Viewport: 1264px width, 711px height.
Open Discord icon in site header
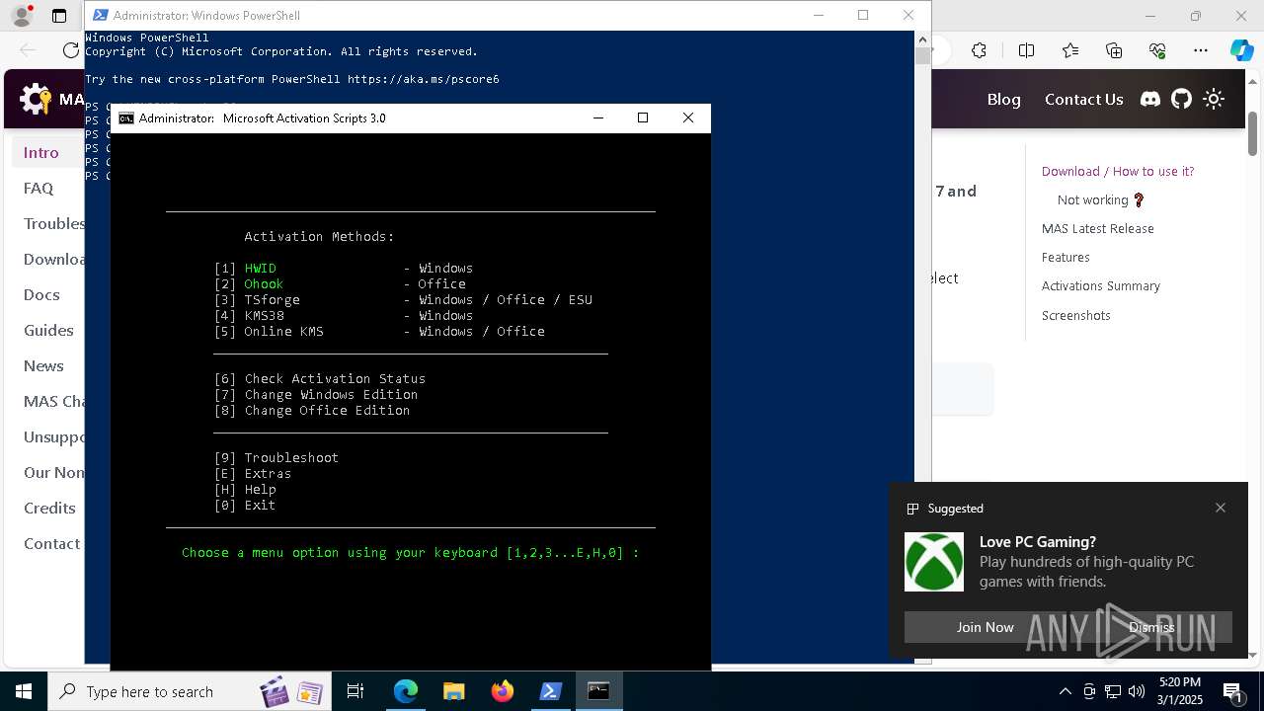[1150, 99]
